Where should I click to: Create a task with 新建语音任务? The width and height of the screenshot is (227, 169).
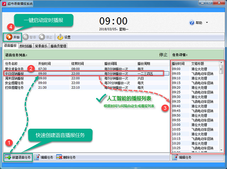pyautogui.click(x=18, y=157)
